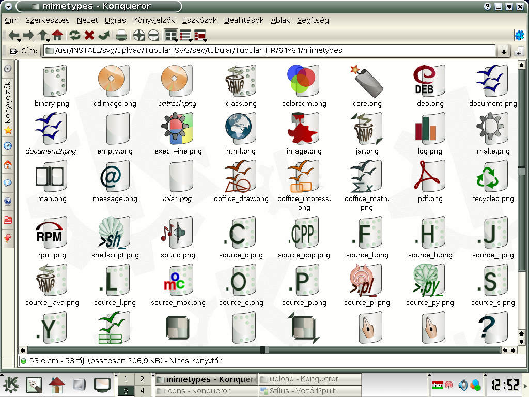Focus the location address field
The image size is (529, 397).
tap(270, 51)
